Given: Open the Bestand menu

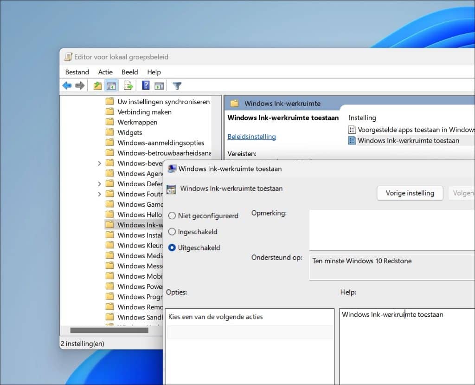Looking at the screenshot, I should click(77, 72).
